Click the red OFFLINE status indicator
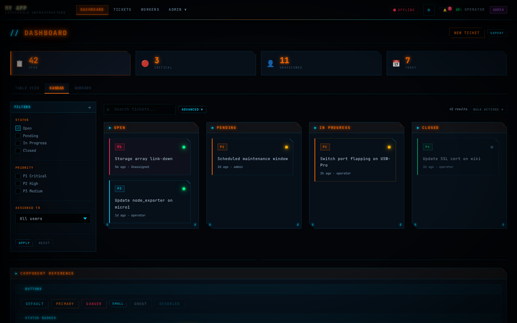517x323 pixels. 404,10
